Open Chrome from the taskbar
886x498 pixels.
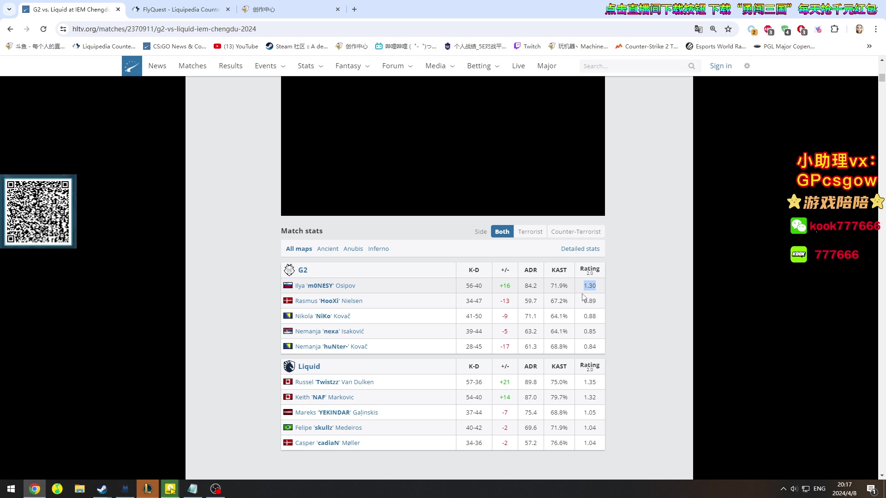tap(35, 489)
